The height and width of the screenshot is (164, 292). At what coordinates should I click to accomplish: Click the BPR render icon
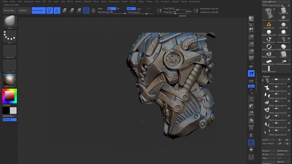(251, 19)
